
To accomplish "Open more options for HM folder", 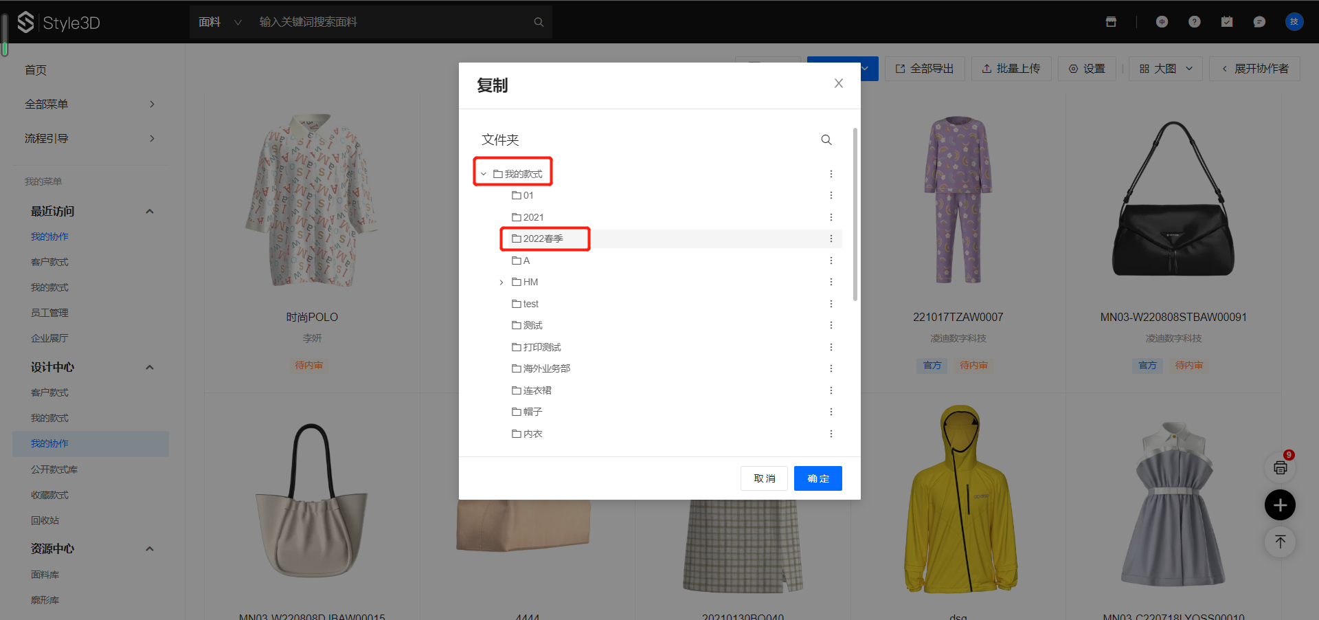I will coord(831,282).
